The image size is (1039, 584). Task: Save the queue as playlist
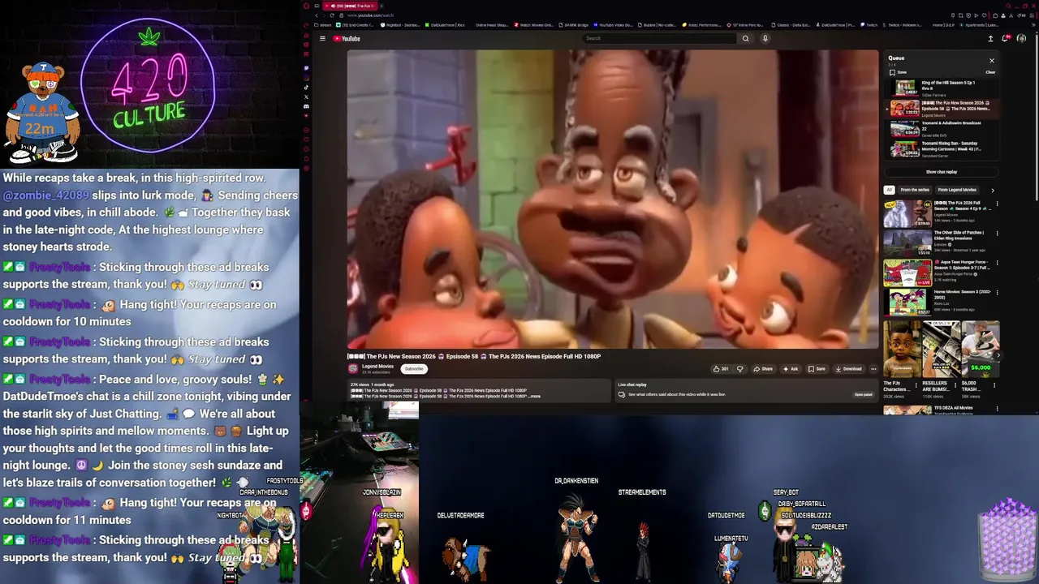(x=898, y=72)
